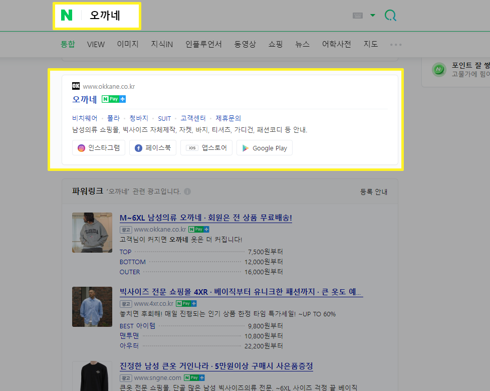
Task: Open the www.okkane.co.kr ad URL in 파워링크
Action: [160, 230]
